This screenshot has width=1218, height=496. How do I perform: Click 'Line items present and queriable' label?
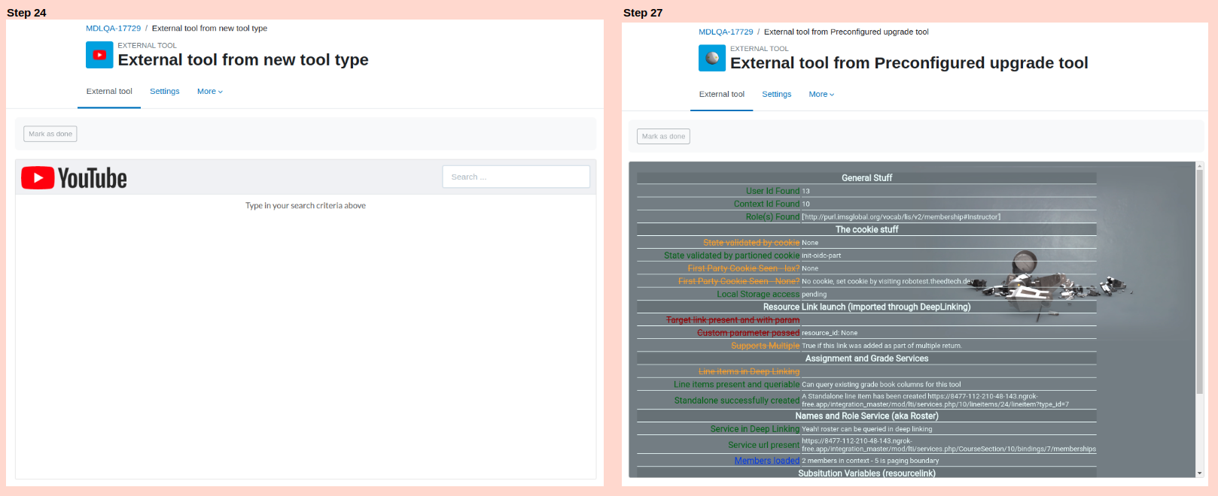[x=736, y=384]
